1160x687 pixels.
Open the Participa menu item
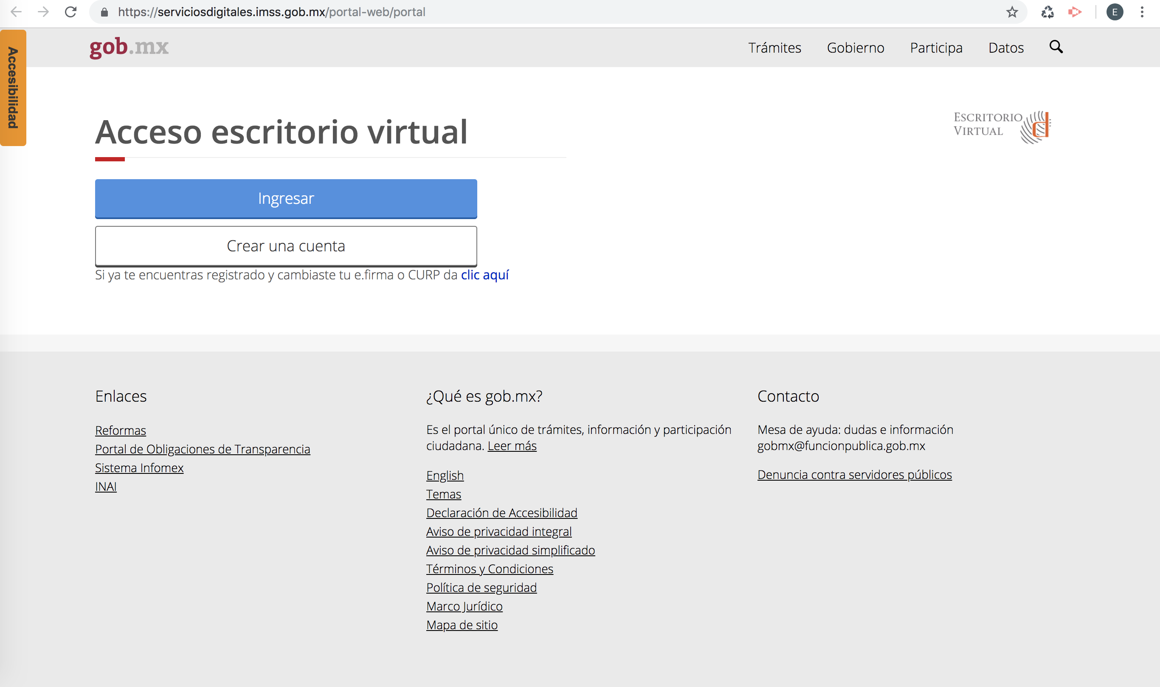936,48
